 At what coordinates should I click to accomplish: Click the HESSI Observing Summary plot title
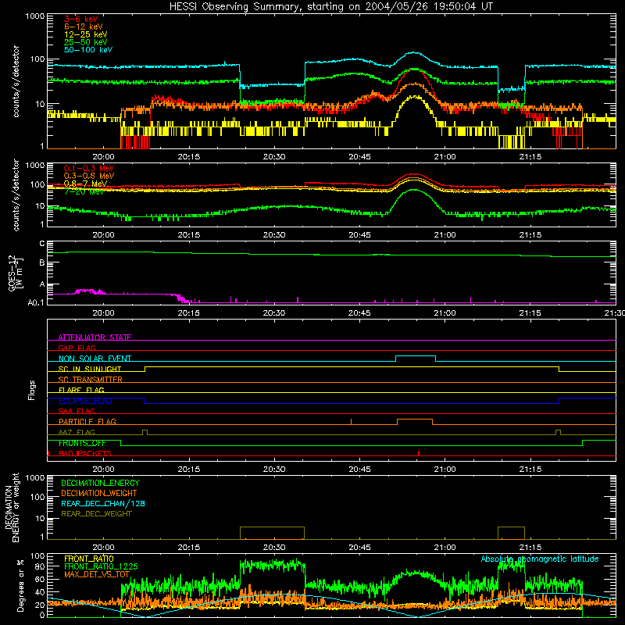(331, 7)
